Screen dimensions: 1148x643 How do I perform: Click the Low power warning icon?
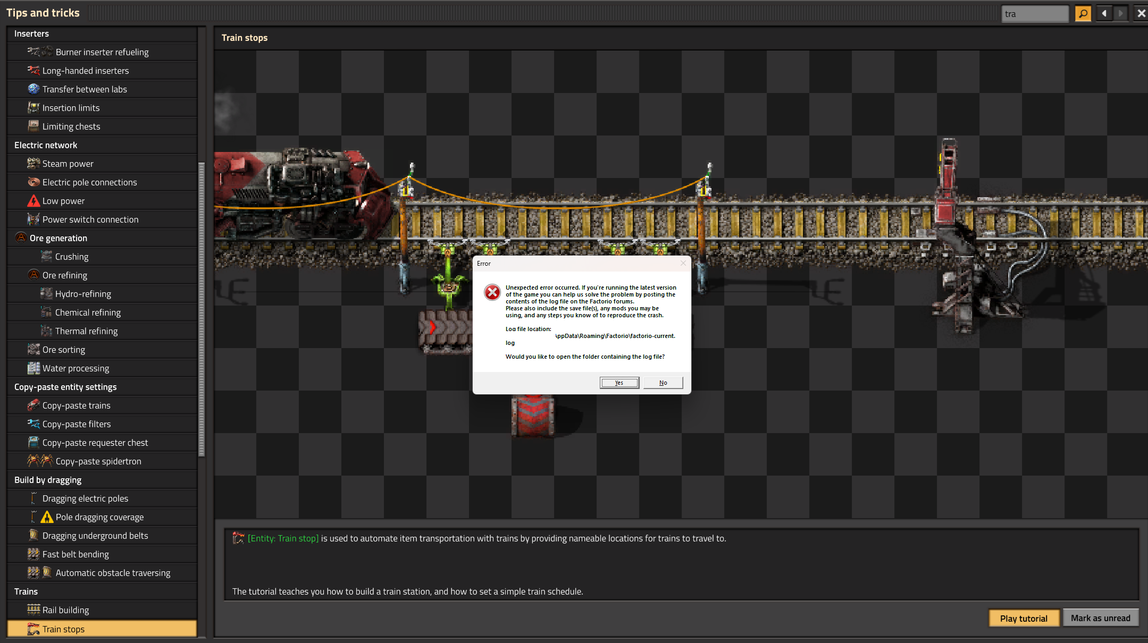coord(33,201)
